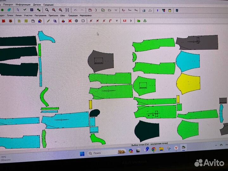Screen dimensions: 228x171
Task: Click the printer icon in toolbar
Action: [x=143, y=10]
